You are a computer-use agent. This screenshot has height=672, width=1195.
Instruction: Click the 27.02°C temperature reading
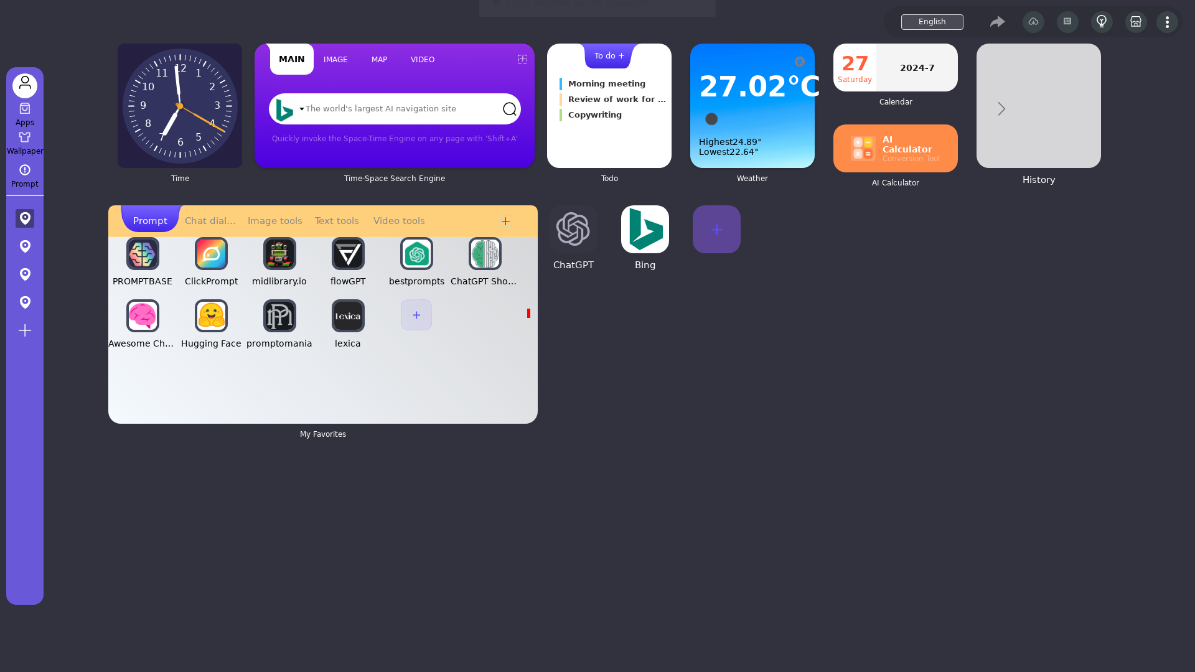(759, 86)
